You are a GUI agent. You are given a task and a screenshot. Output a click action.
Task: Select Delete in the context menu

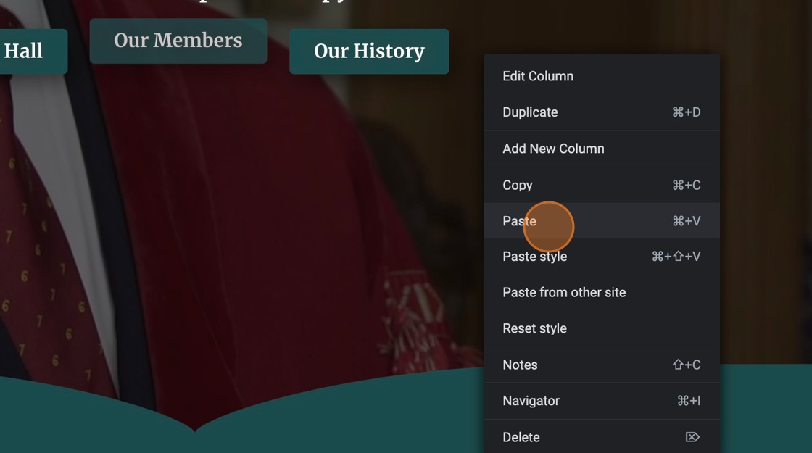coord(602,437)
